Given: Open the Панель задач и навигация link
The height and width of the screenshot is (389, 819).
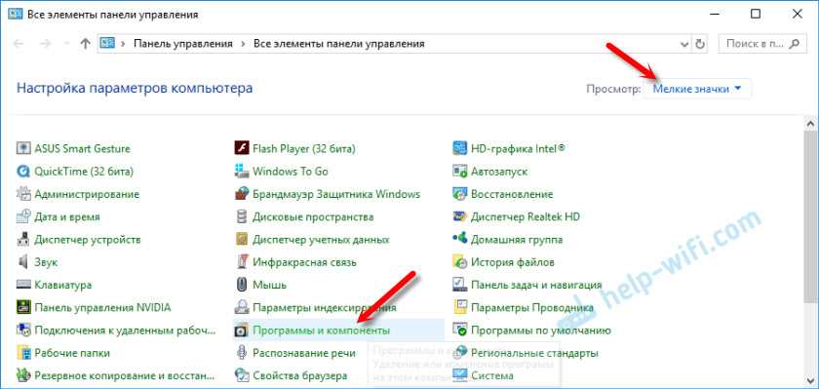Looking at the screenshot, I should 536,285.
